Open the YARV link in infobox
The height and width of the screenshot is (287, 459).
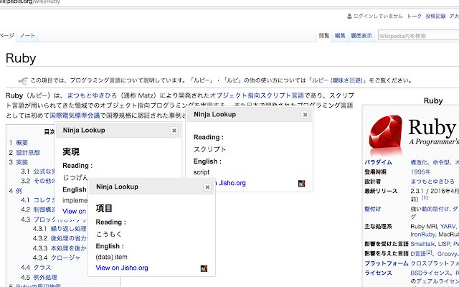click(448, 227)
